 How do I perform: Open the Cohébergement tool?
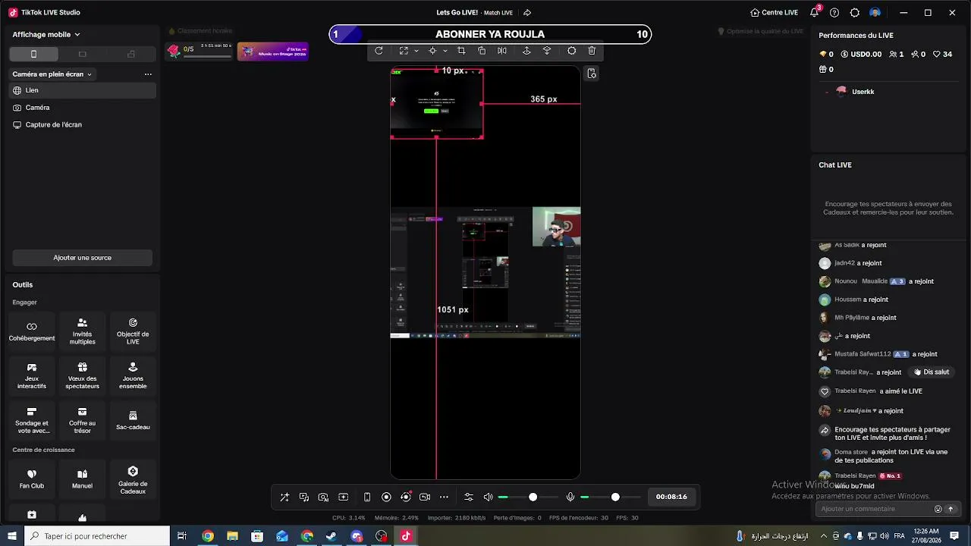coord(32,331)
